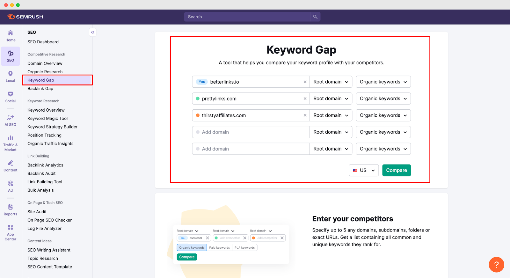Click the empty Add domain input field

251,132
